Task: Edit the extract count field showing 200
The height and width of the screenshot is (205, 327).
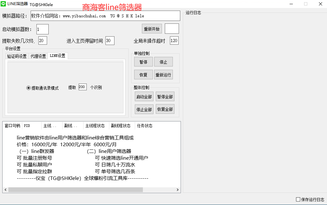Action: (83, 87)
